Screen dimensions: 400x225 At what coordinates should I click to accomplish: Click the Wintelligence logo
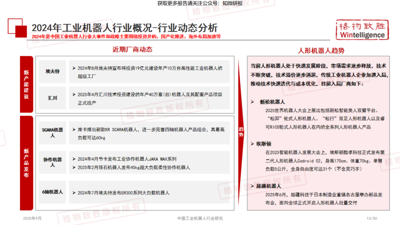point(362,30)
